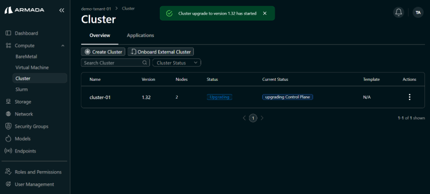
Task: Click the 1-1 of 1 shown text
Action: pyautogui.click(x=411, y=118)
